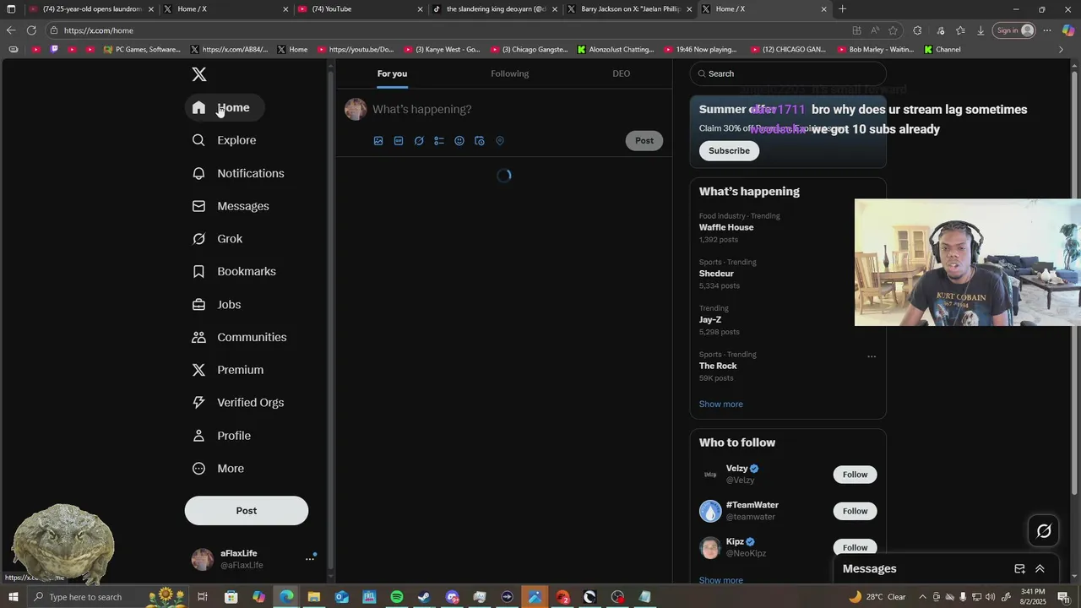This screenshot has width=1081, height=608.
Task: Reload the current page
Action: click(x=31, y=30)
